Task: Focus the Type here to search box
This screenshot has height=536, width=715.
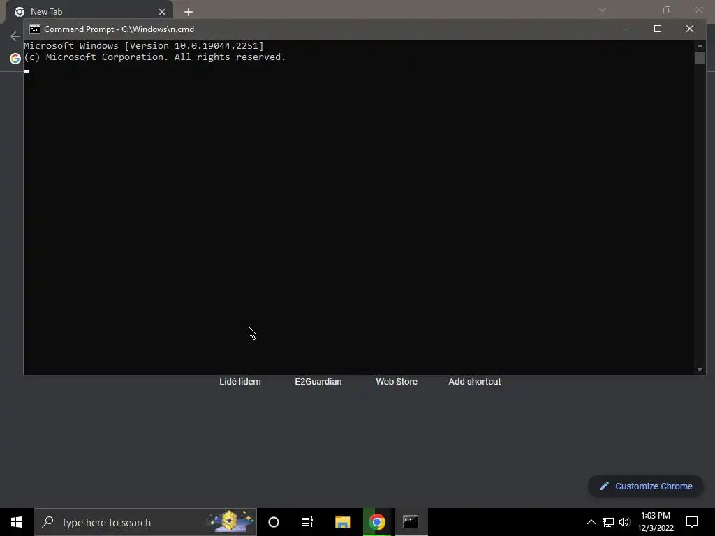Action: [x=145, y=522]
